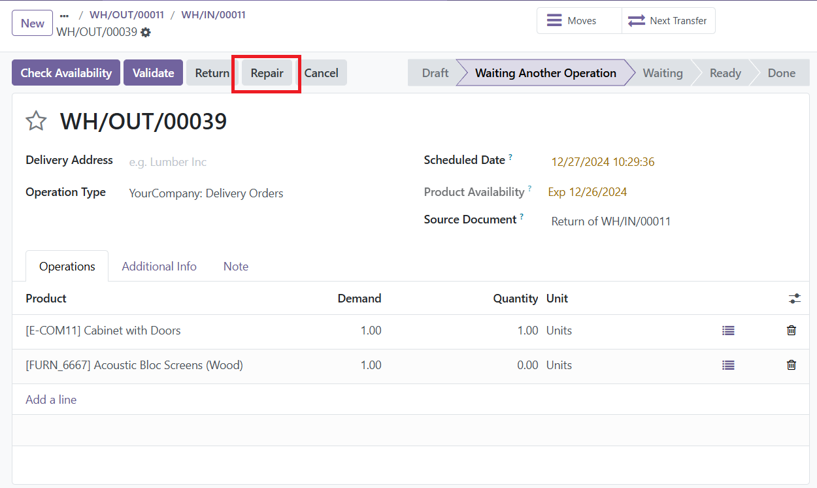Open details list icon for Acoustic Bloc Screens
Screen dimensions: 817x488
click(728, 365)
